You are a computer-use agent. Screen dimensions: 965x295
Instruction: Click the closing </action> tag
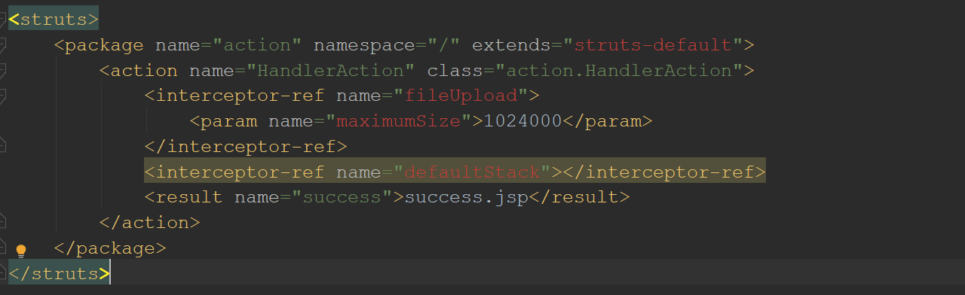pyautogui.click(x=150, y=222)
